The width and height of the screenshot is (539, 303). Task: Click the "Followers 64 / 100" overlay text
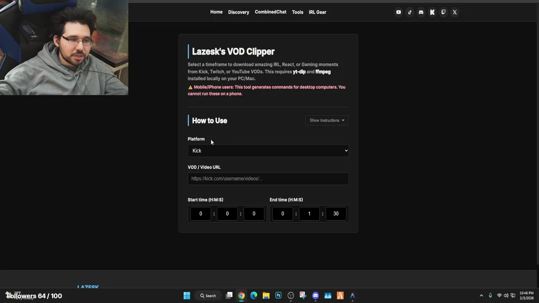click(34, 296)
